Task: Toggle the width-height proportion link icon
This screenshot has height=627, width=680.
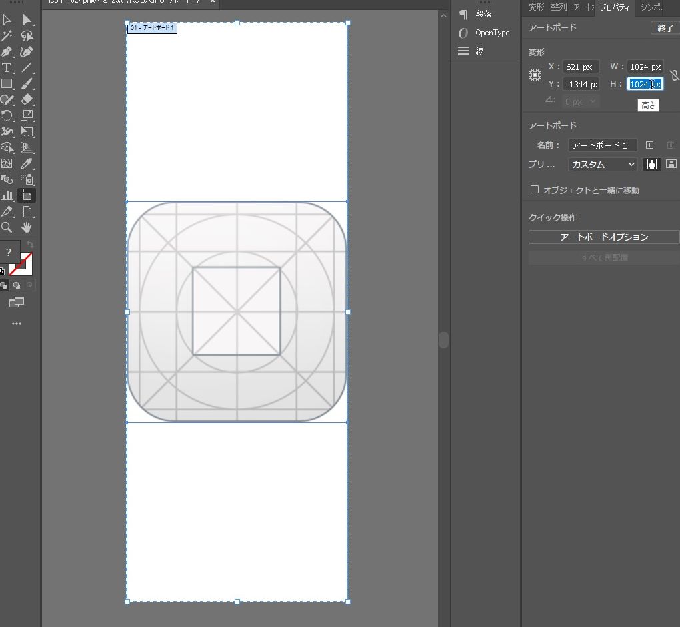Action: click(674, 75)
